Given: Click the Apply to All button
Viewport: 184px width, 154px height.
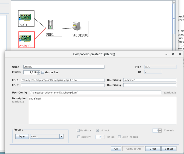Looking at the screenshot, I should (x=133, y=149).
